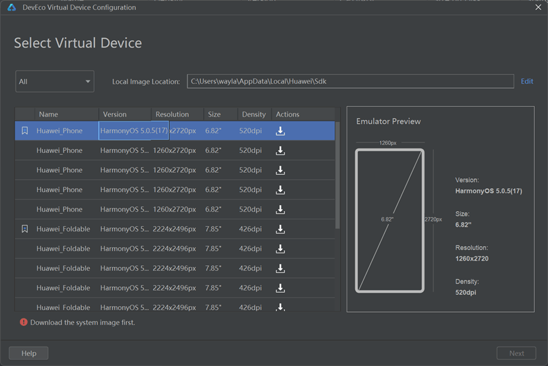Click the device list vertical scrollbar
Image resolution: width=548 pixels, height=366 pixels.
pyautogui.click(x=337, y=175)
